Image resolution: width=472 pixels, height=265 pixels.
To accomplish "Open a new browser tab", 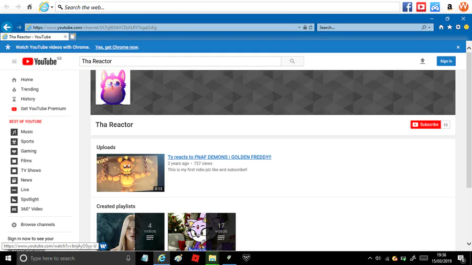I will pyautogui.click(x=72, y=37).
